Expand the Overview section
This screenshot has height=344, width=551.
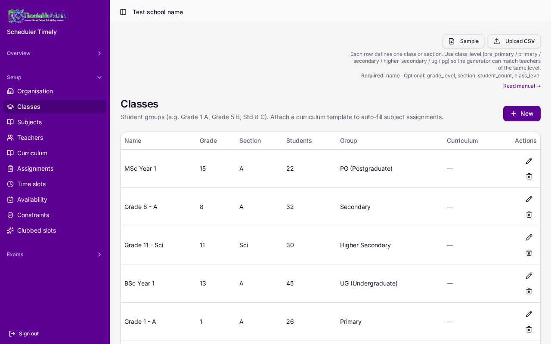[55, 53]
